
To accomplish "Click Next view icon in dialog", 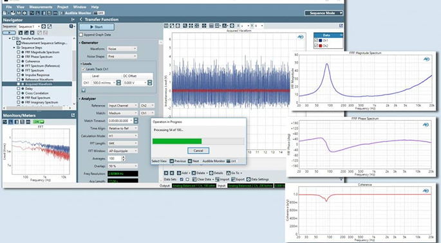I will [x=190, y=161].
